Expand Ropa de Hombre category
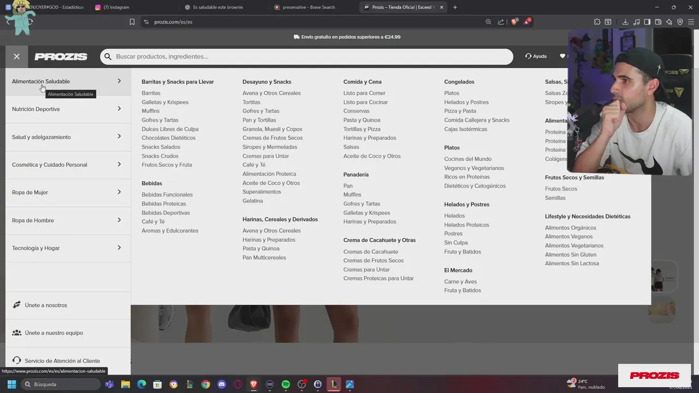 coord(68,221)
